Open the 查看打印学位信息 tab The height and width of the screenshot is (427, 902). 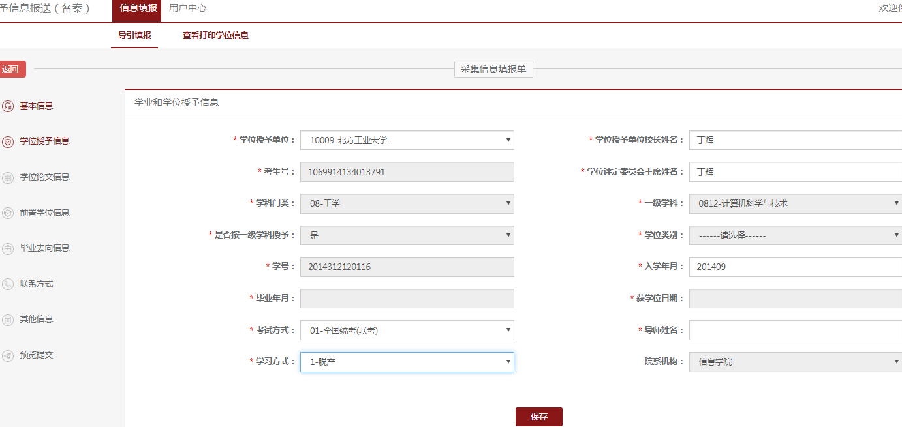pyautogui.click(x=215, y=36)
